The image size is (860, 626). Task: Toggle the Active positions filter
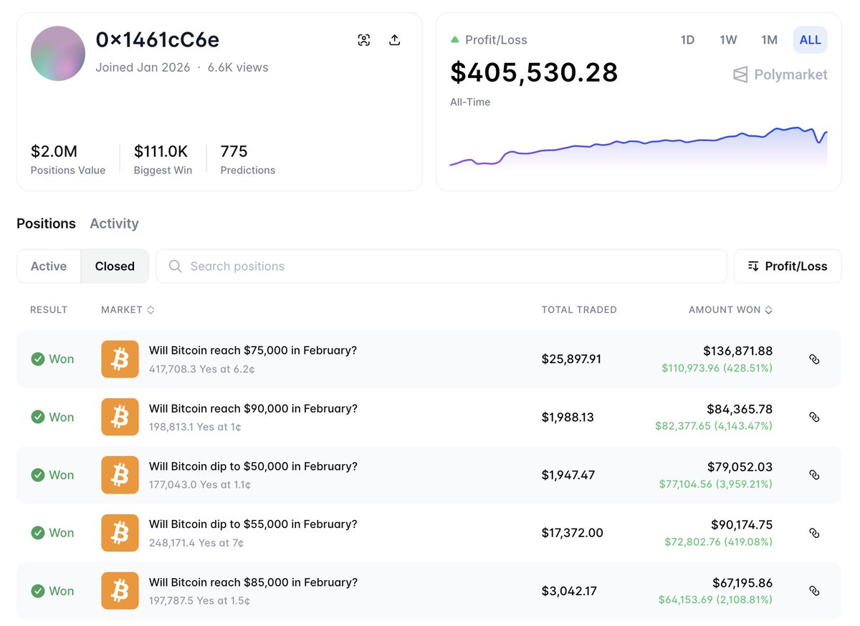pyautogui.click(x=48, y=266)
